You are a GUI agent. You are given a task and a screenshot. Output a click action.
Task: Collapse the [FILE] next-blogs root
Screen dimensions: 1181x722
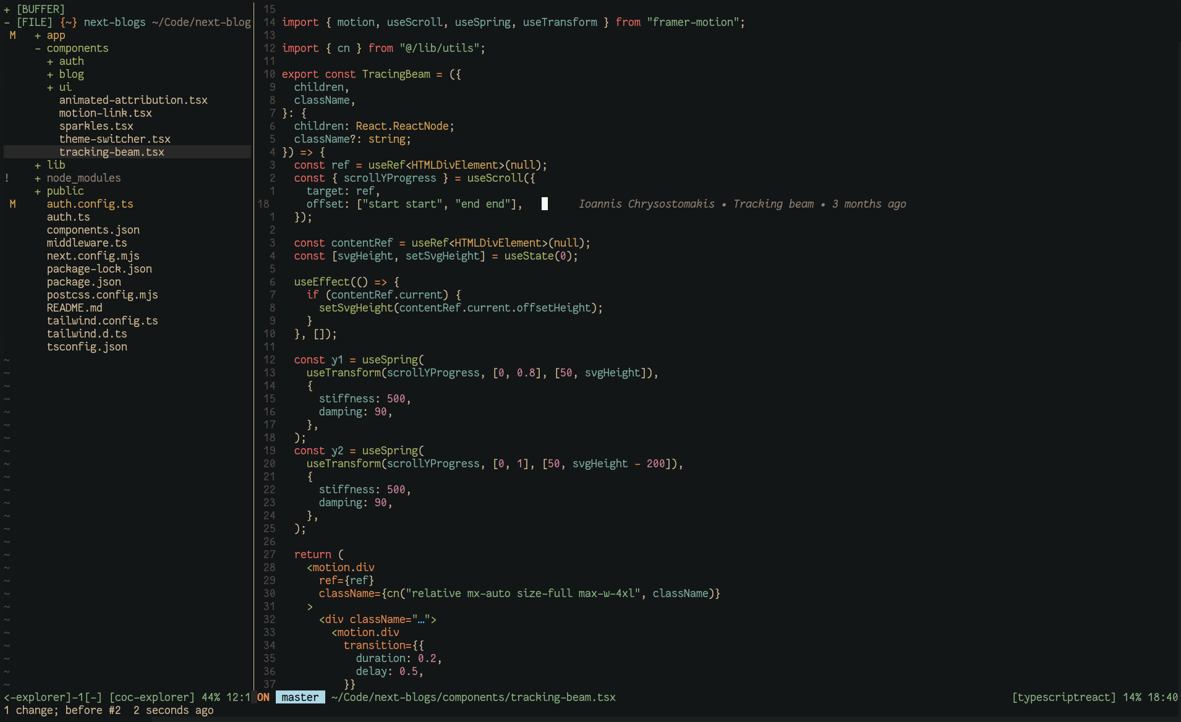click(7, 22)
